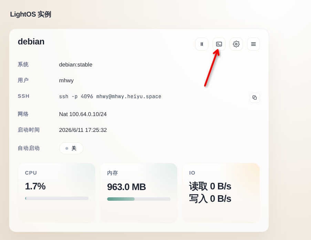
Task: Click the 系统 label
Action: pos(23,64)
